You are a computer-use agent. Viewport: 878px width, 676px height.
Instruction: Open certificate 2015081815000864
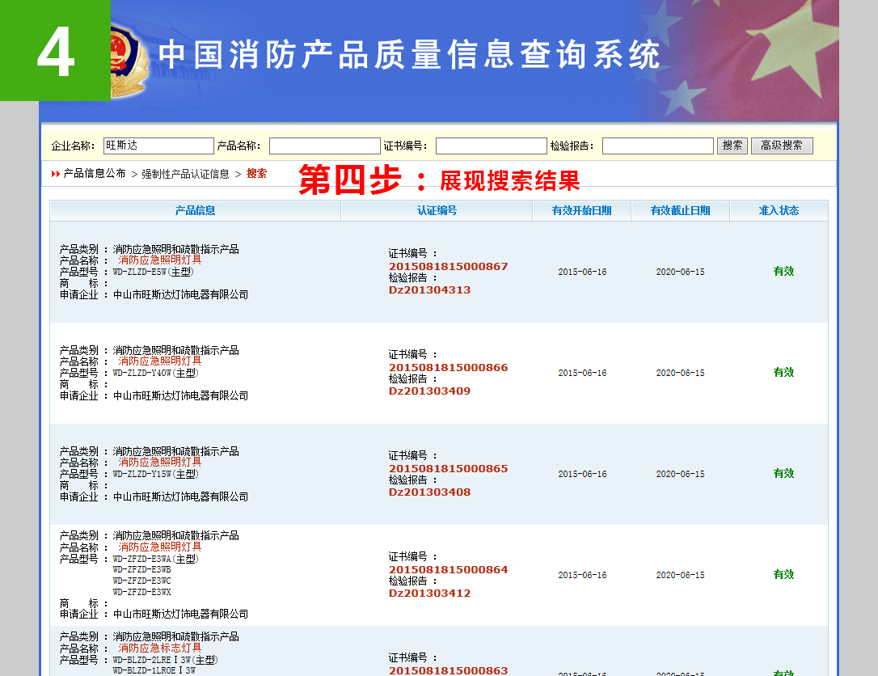tap(448, 569)
